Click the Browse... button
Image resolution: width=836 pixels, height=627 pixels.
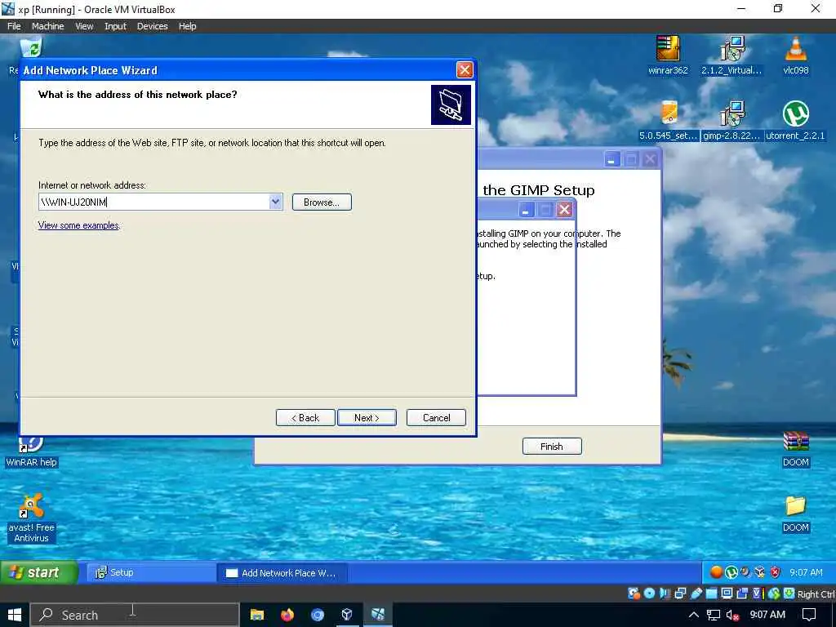(322, 202)
